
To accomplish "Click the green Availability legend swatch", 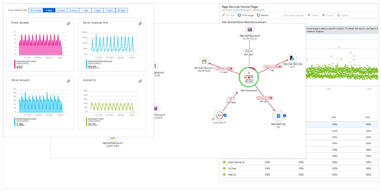I will point(86,122).
